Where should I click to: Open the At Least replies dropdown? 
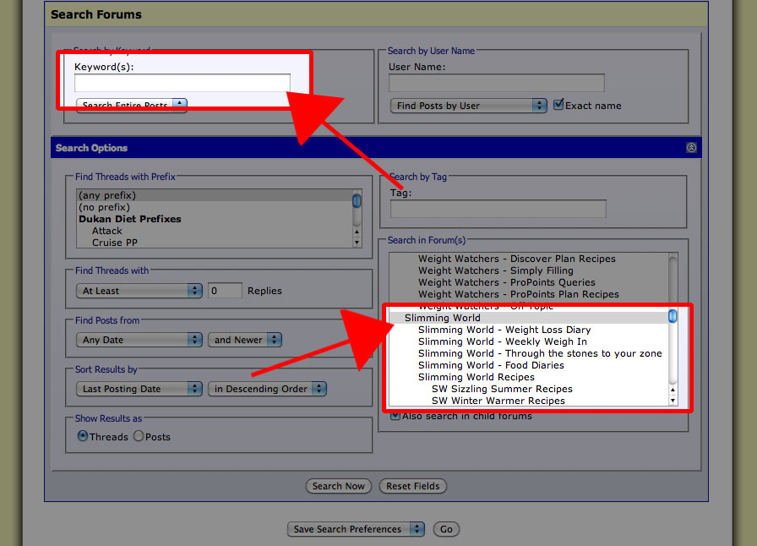pos(139,291)
